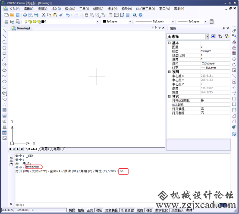Click the command line input field

pos(123,205)
